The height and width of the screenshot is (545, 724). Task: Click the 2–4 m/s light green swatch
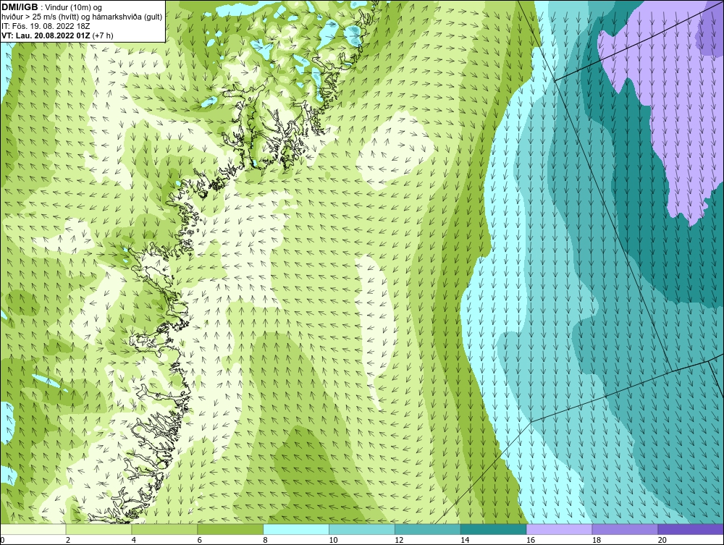click(98, 529)
